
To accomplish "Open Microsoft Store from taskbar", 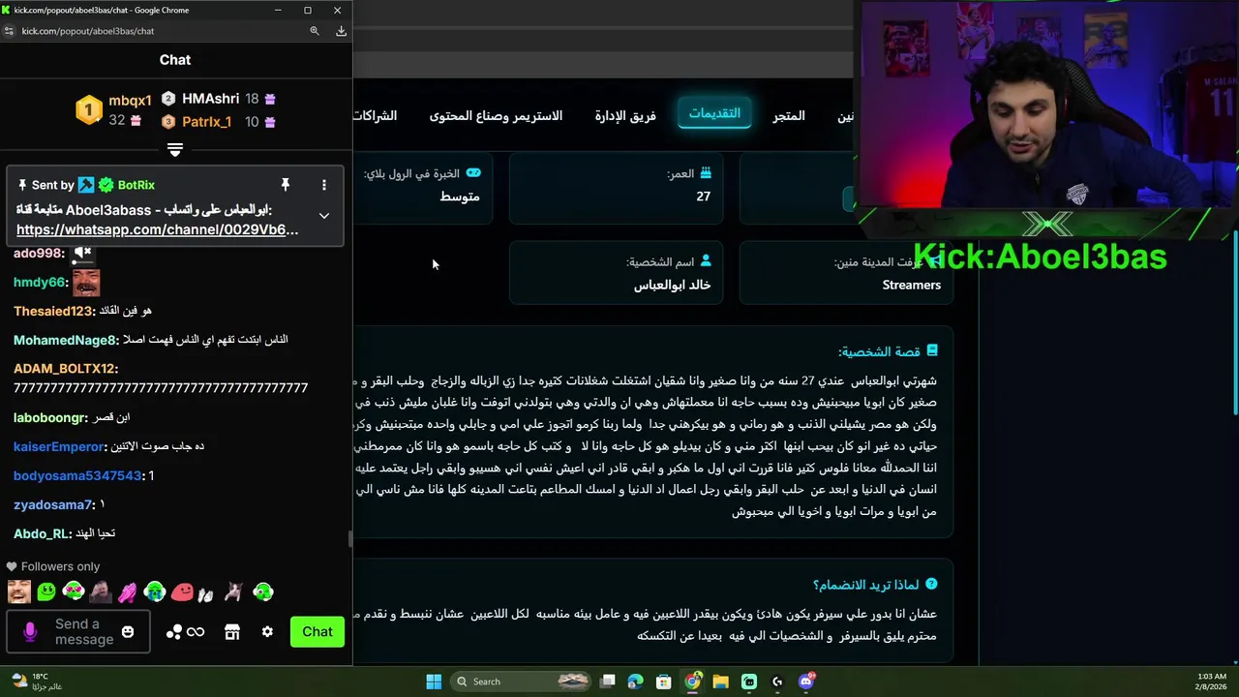I will point(664,682).
